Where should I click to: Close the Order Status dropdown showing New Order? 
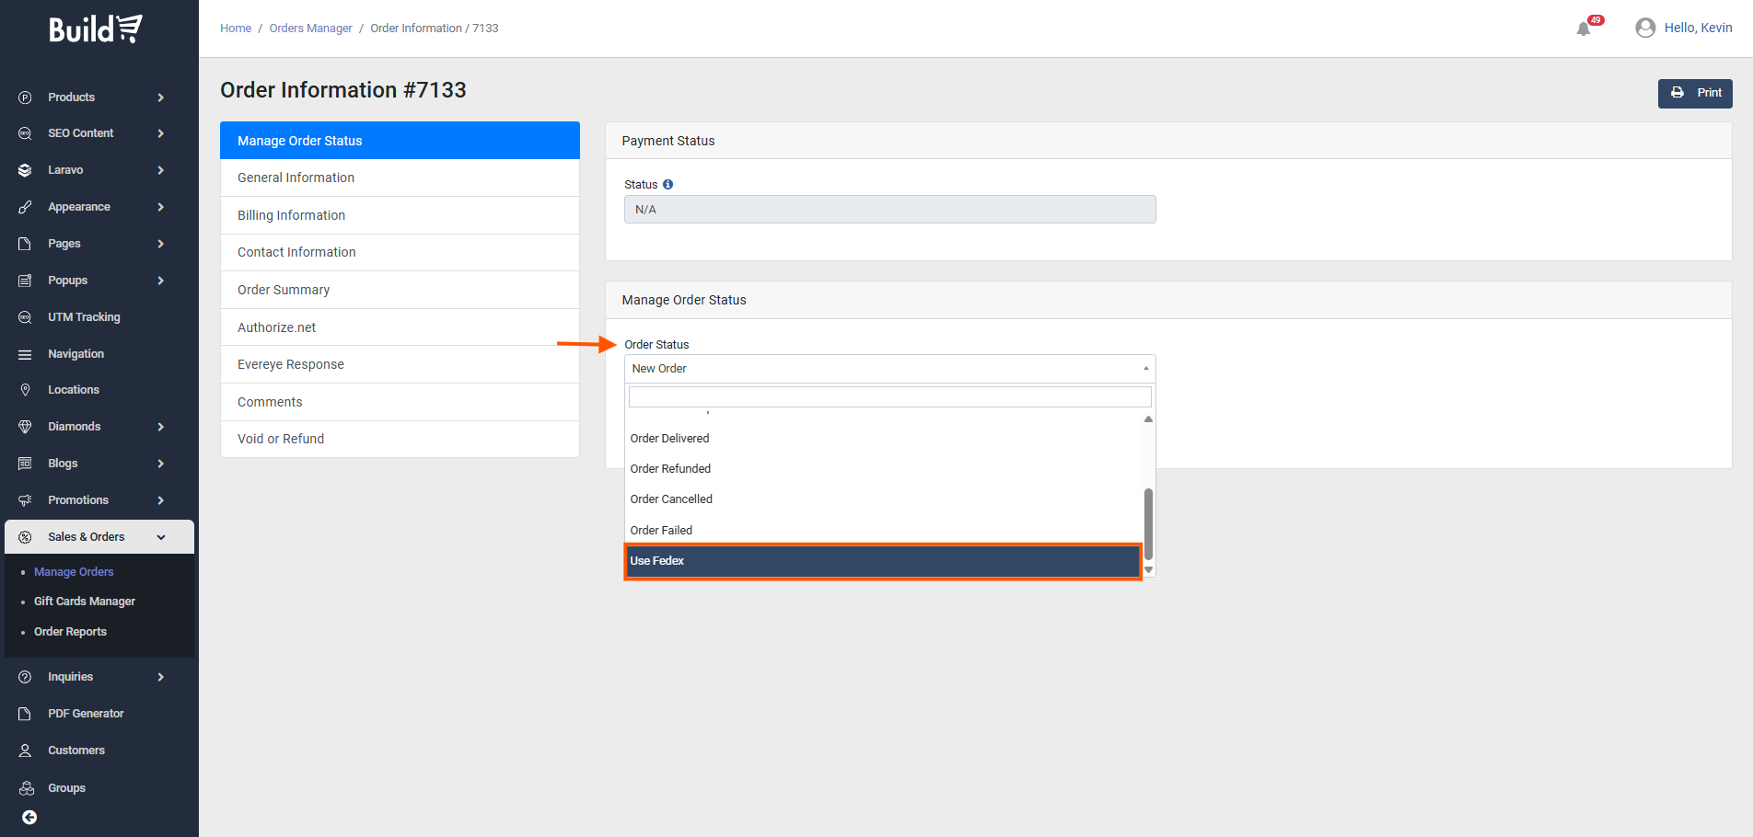(x=889, y=369)
